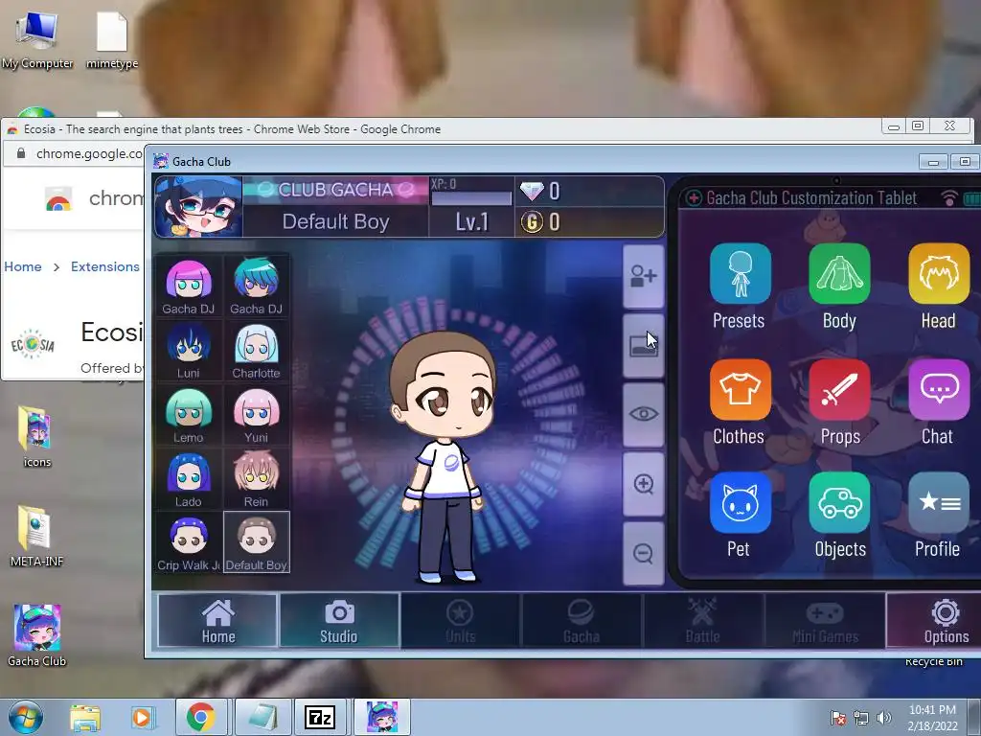This screenshot has width=981, height=736.
Task: Select the Lado character slot
Action: (189, 478)
